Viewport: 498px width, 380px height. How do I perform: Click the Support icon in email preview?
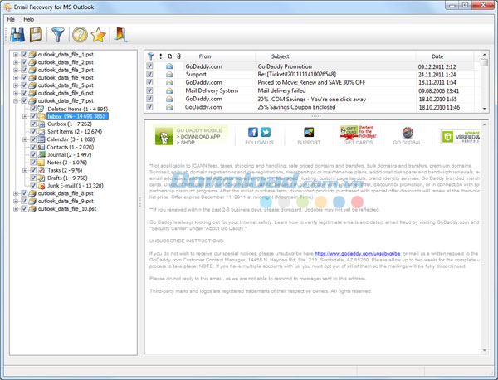pos(309,132)
